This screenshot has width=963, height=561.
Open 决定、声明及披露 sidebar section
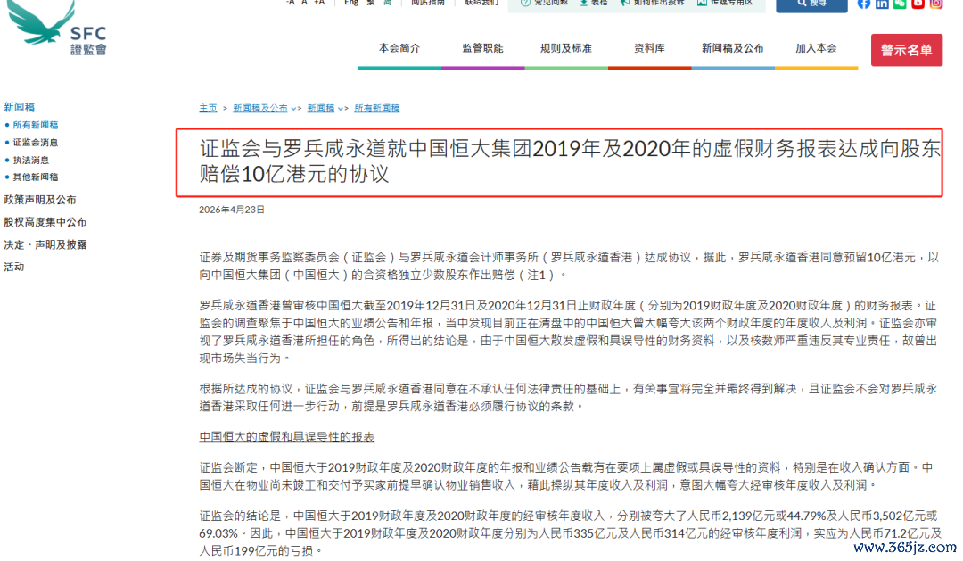click(x=45, y=244)
